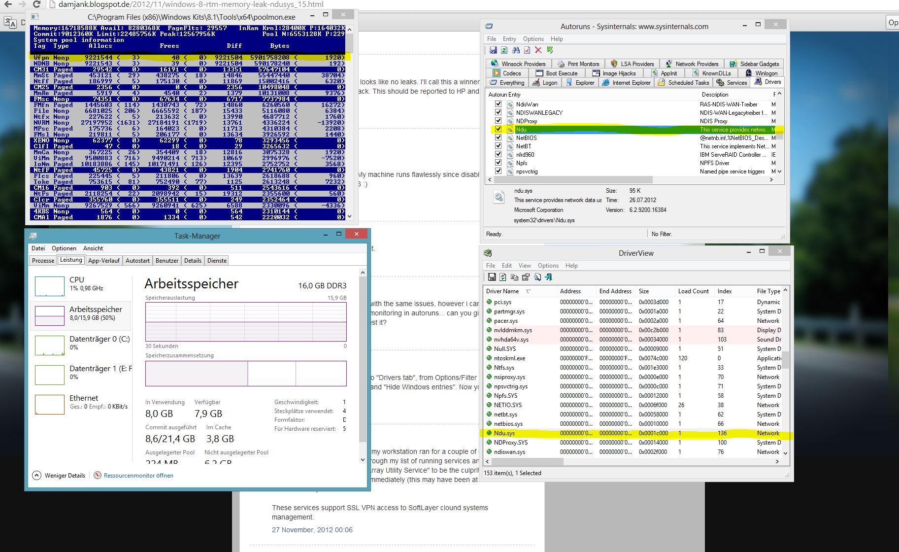Uncheck the NDISWANLEGACY entry checkbox
This screenshot has height=552, width=899.
pos(498,112)
